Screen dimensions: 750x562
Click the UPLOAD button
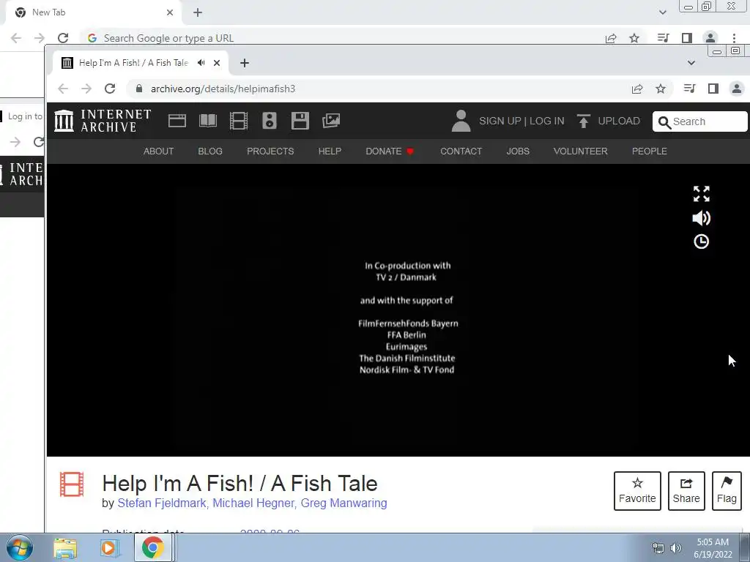[x=609, y=121]
